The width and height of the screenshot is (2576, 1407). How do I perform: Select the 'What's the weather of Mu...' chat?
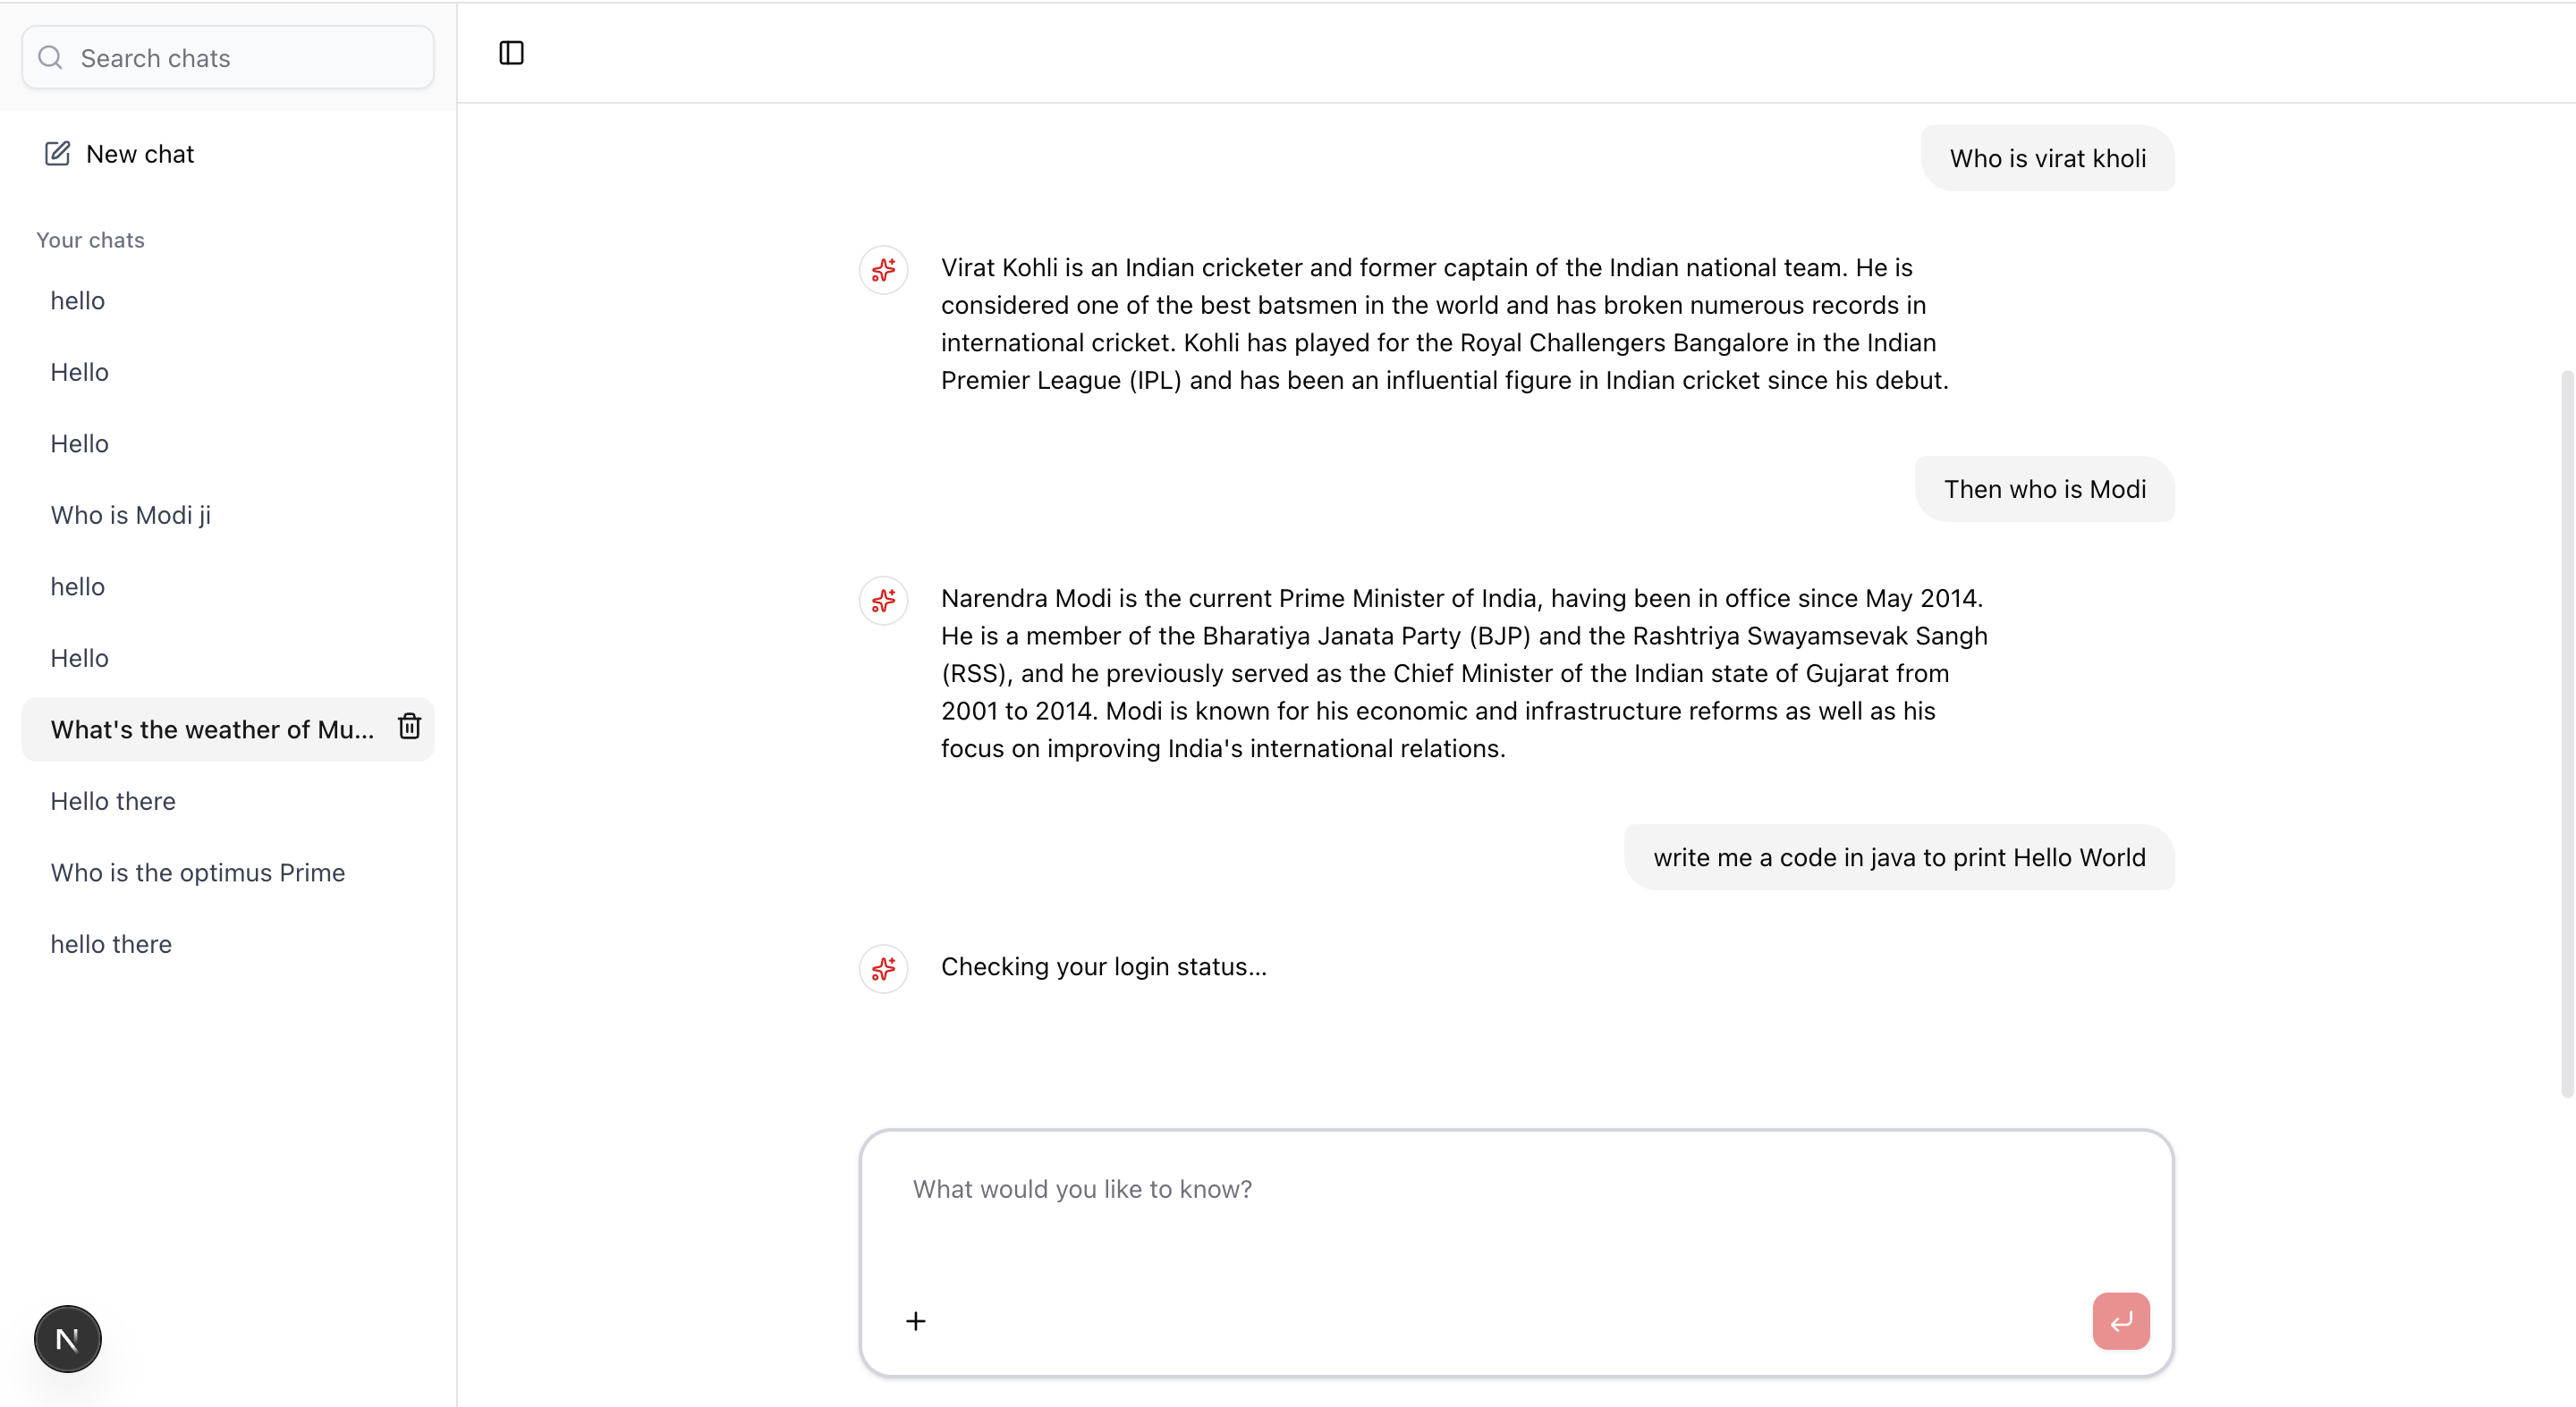click(x=212, y=729)
